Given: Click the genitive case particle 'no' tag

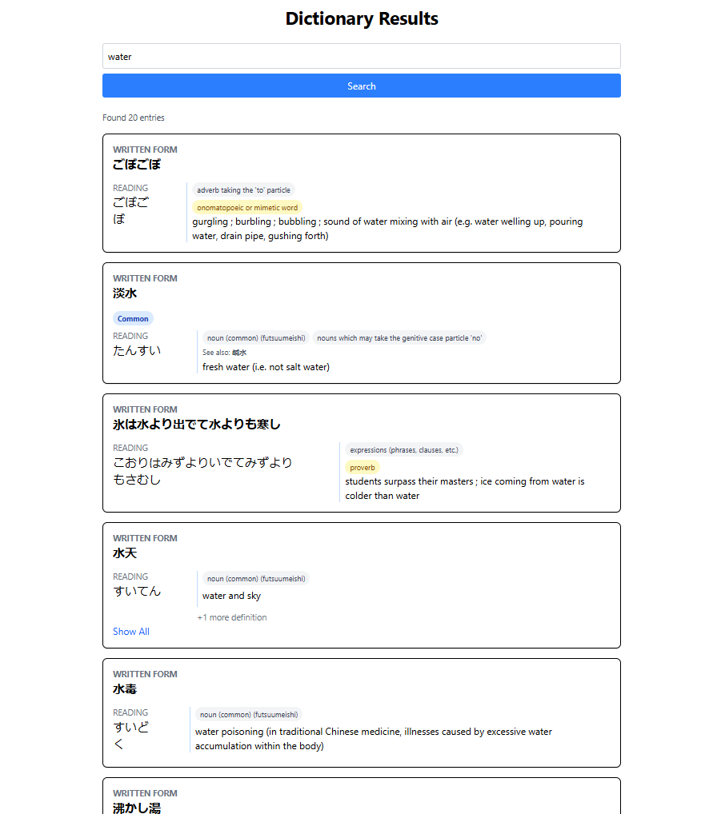Looking at the screenshot, I should [x=399, y=338].
